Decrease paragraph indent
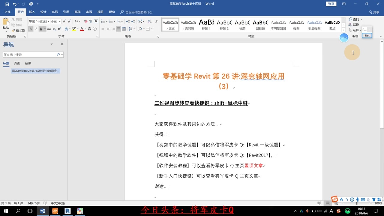This screenshot has height=216, width=384. (x=128, y=21)
